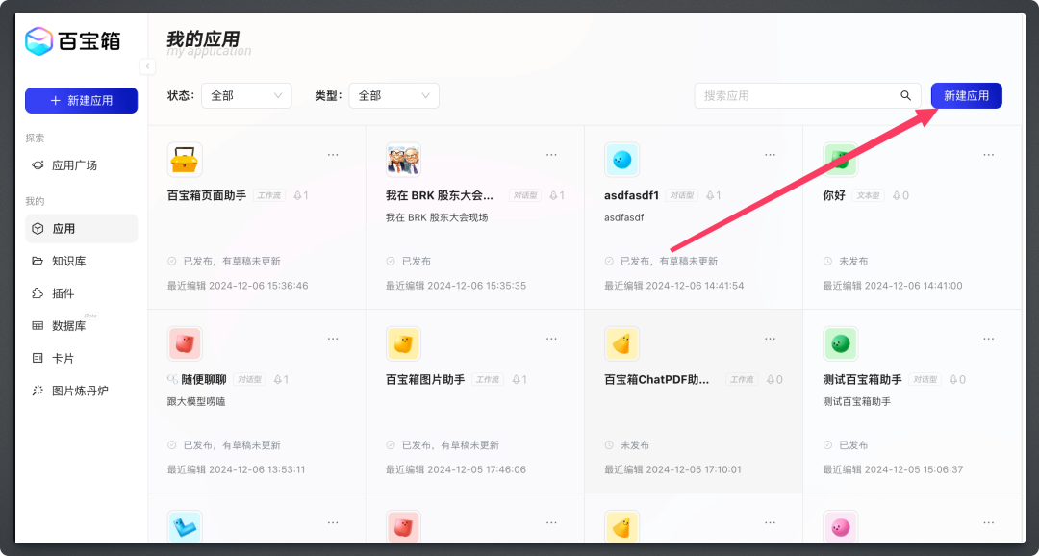The image size is (1039, 556).
Task: Open the 百宝箱ChatPDF助手 app title
Action: click(x=657, y=380)
